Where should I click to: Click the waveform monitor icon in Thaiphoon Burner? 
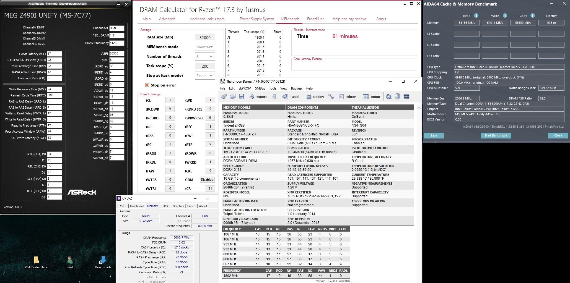(406, 96)
